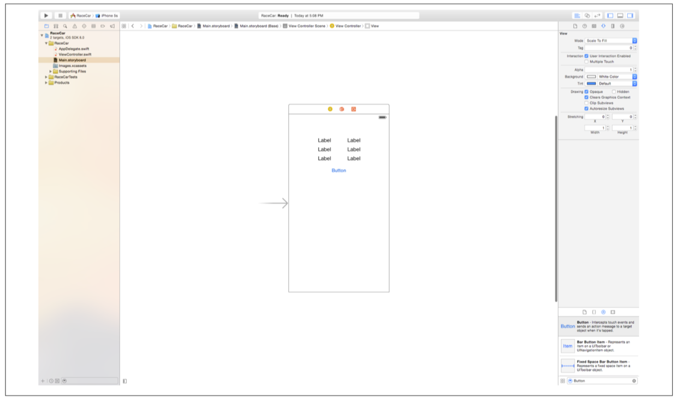Open the Find navigator magnifier icon
The image size is (677, 400).
coord(65,26)
